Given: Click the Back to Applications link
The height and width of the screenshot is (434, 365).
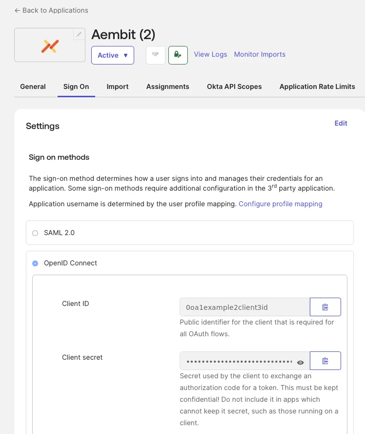Looking at the screenshot, I should pos(51,10).
